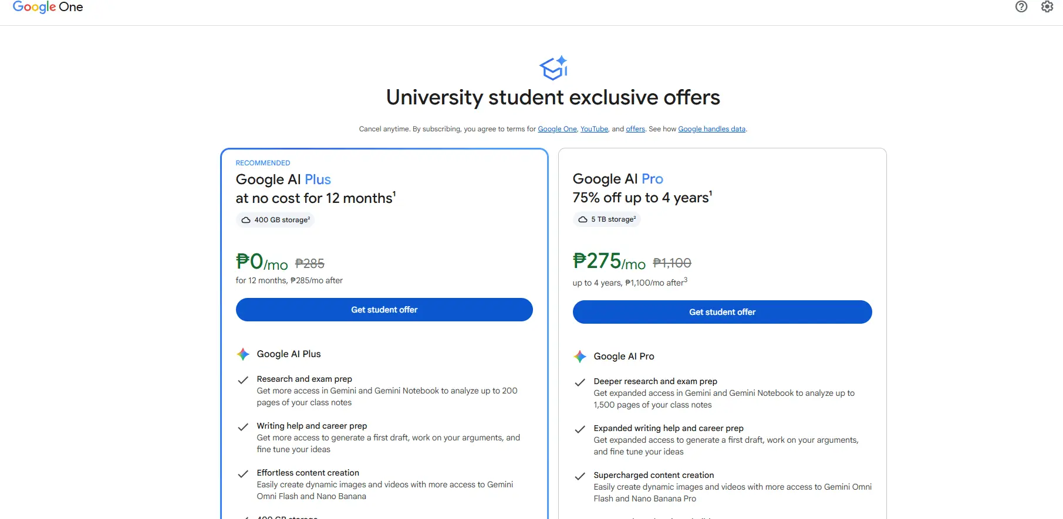Click checkmark beside Research and exam prep
Image resolution: width=1063 pixels, height=519 pixels.
242,380
